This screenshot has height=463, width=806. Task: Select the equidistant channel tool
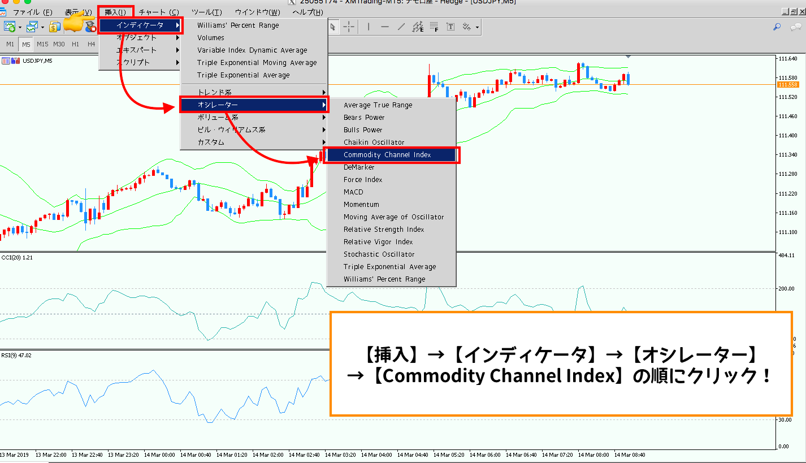point(418,27)
